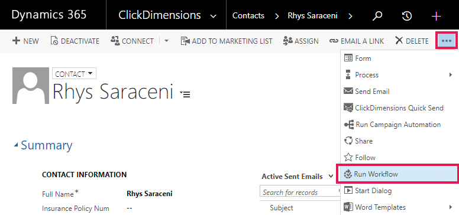Select ClickDimensions Quick Send
The width and height of the screenshot is (459, 215).
400,107
